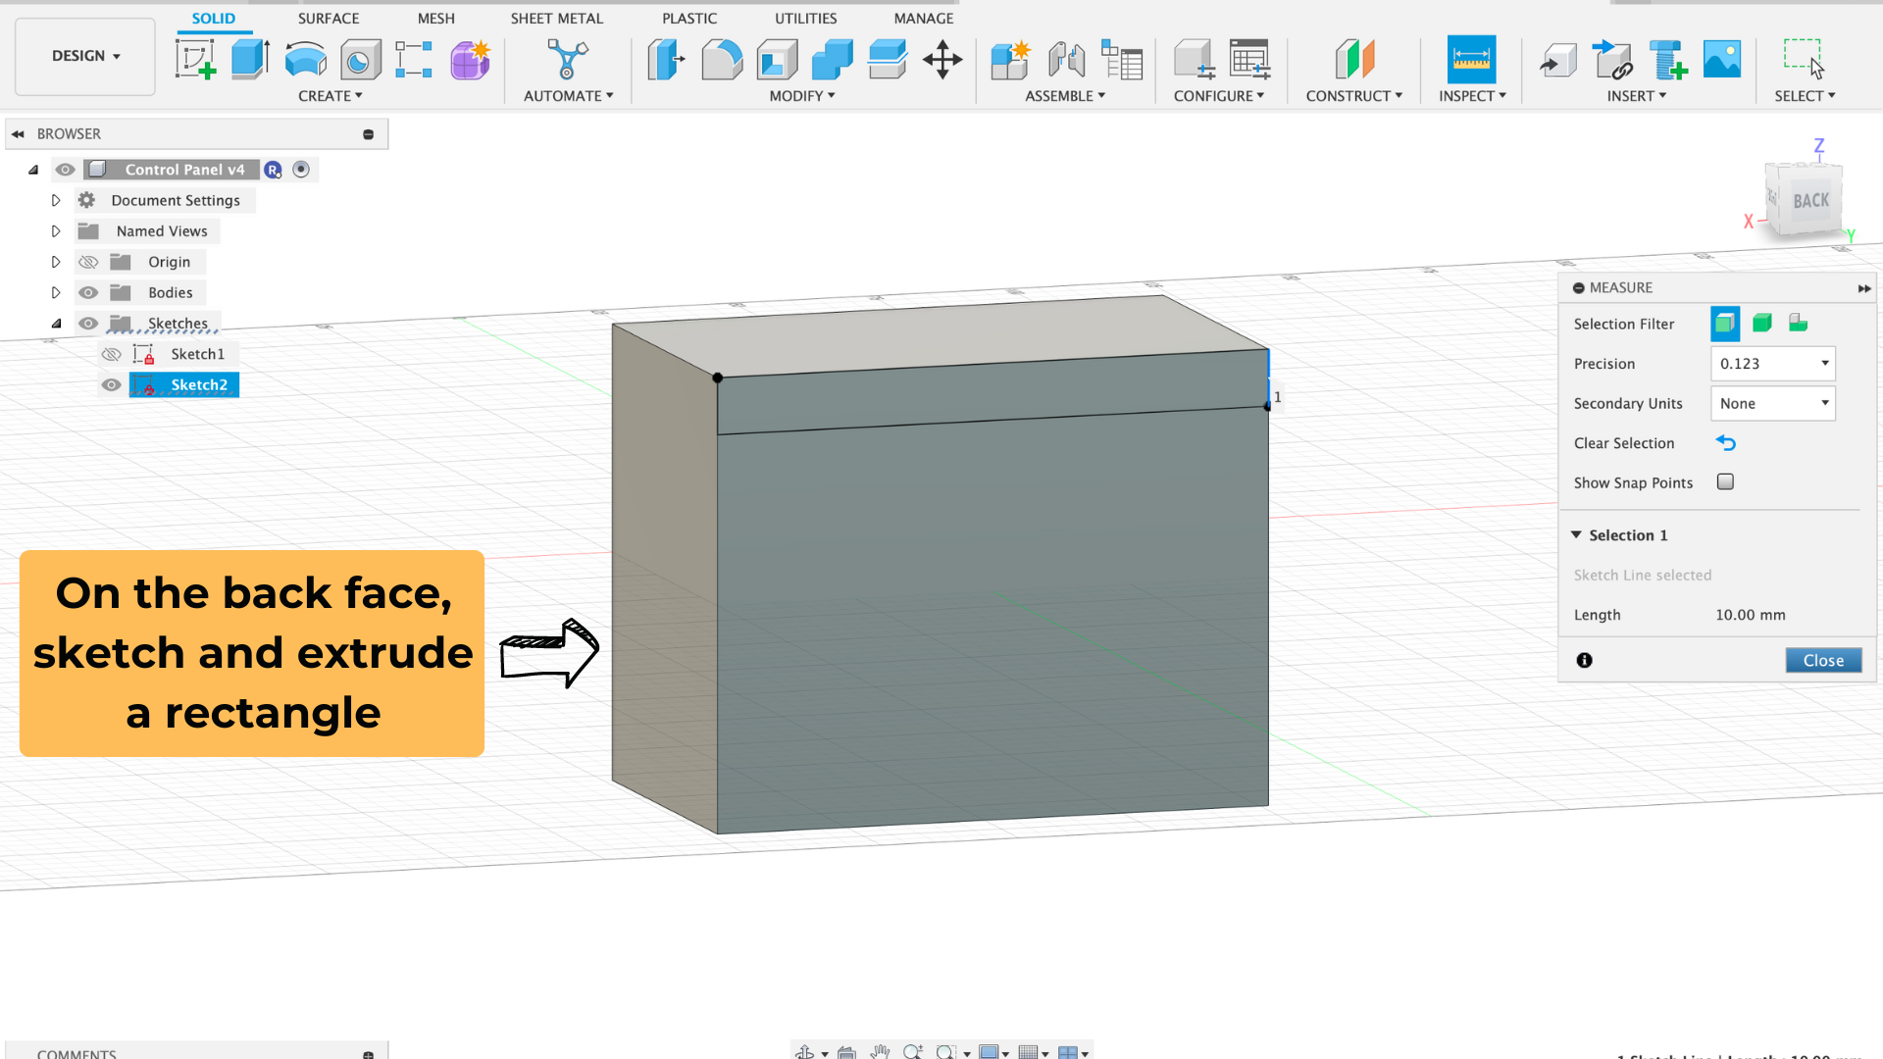
Task: Activate the Move/Copy arrows icon
Action: [x=942, y=60]
